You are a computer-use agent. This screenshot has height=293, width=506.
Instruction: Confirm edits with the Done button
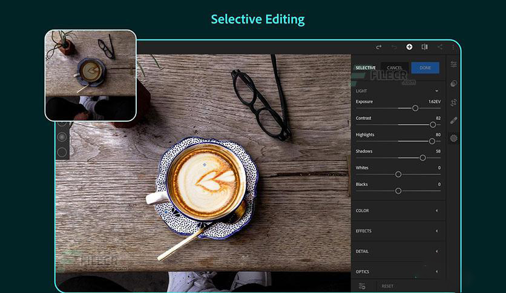pyautogui.click(x=425, y=68)
